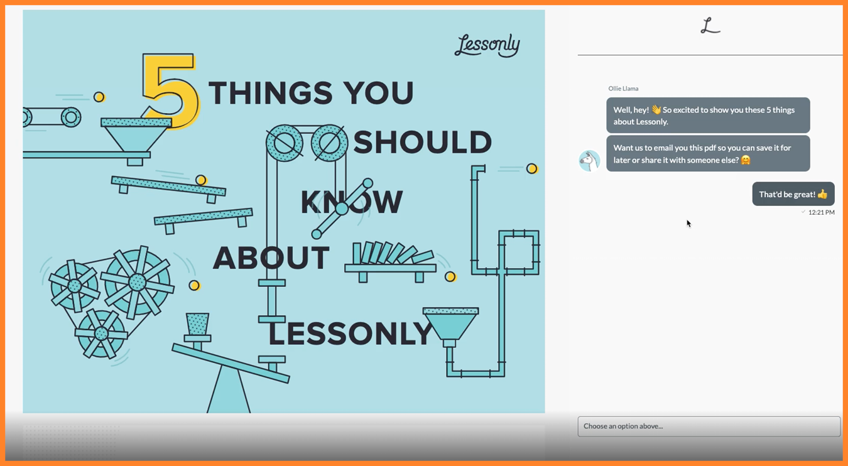Click the Ollie Llama sender name
The height and width of the screenshot is (466, 848).
pyautogui.click(x=623, y=89)
